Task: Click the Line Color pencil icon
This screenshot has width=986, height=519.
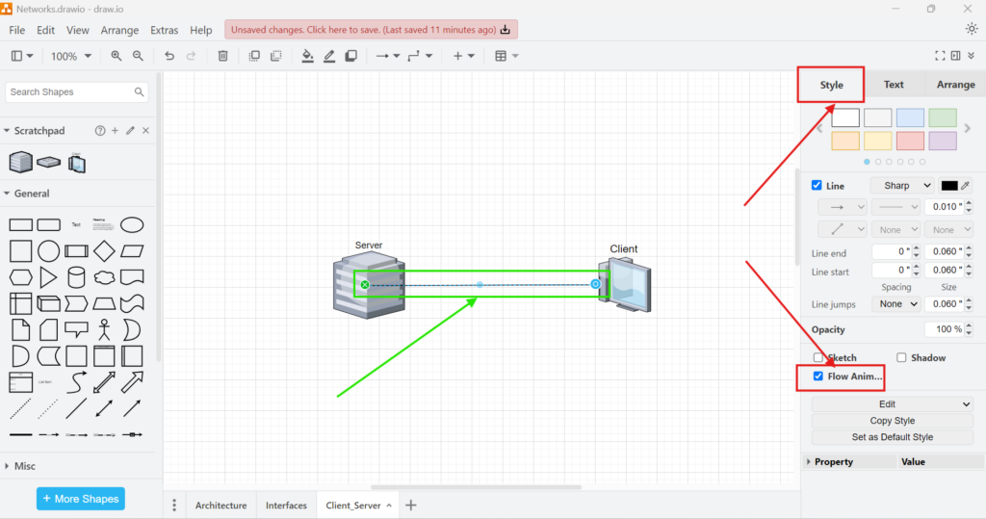Action: point(329,56)
